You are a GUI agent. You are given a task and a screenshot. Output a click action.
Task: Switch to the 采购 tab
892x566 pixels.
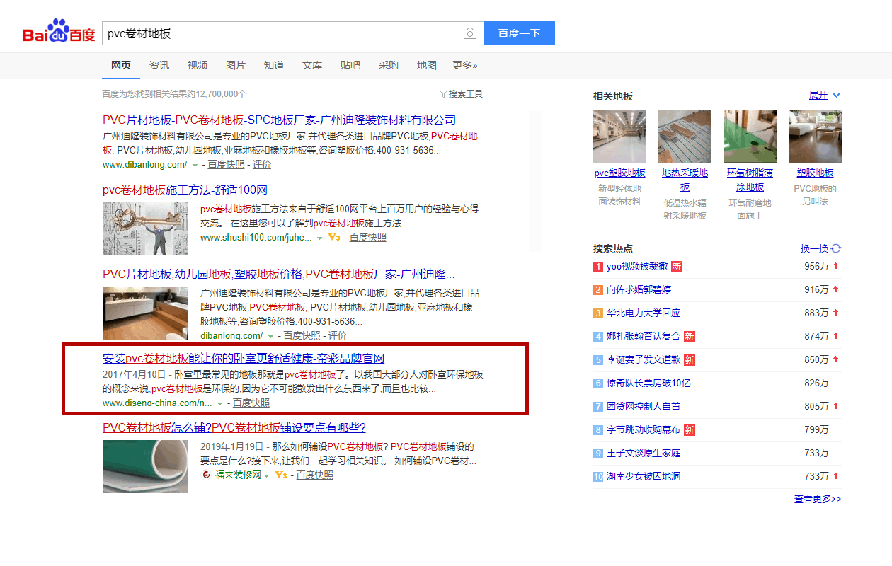[389, 66]
